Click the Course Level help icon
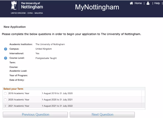Viewport: 163px width, 118px height. pyautogui.click(x=6, y=58)
